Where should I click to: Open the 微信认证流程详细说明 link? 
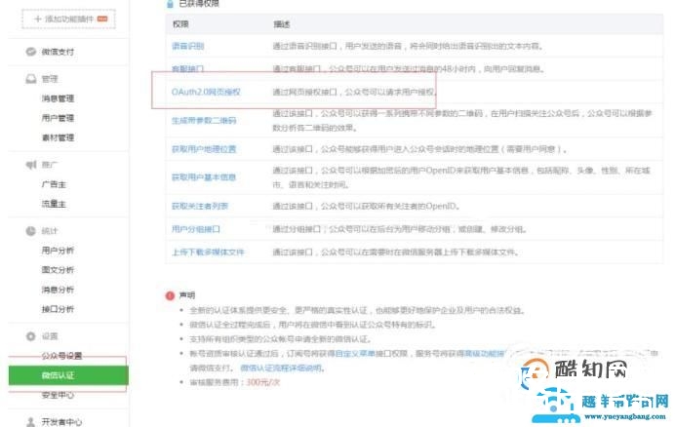tap(281, 368)
